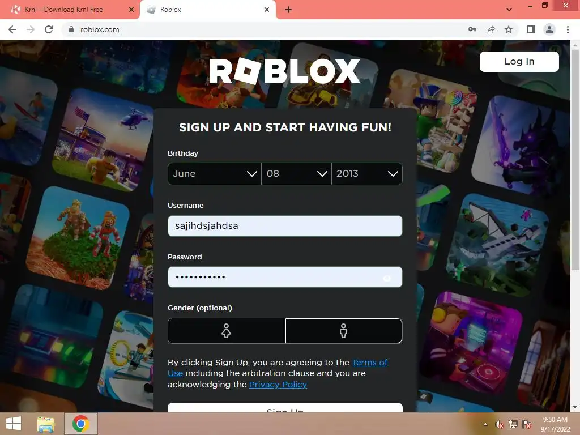This screenshot has width=580, height=435.
Task: Show hidden system tray icons
Action: 485,424
